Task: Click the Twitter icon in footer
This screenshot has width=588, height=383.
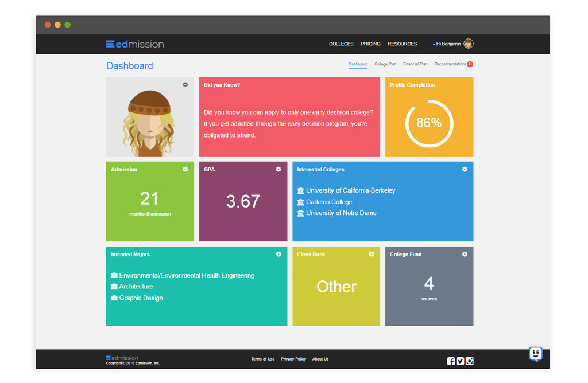Action: (x=460, y=361)
